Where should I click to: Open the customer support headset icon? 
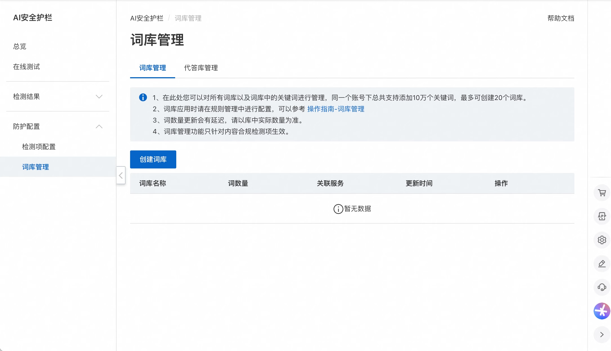click(x=602, y=287)
